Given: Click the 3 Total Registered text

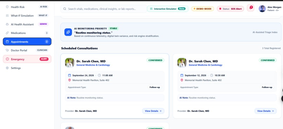Looking at the screenshot, I should (271, 48).
